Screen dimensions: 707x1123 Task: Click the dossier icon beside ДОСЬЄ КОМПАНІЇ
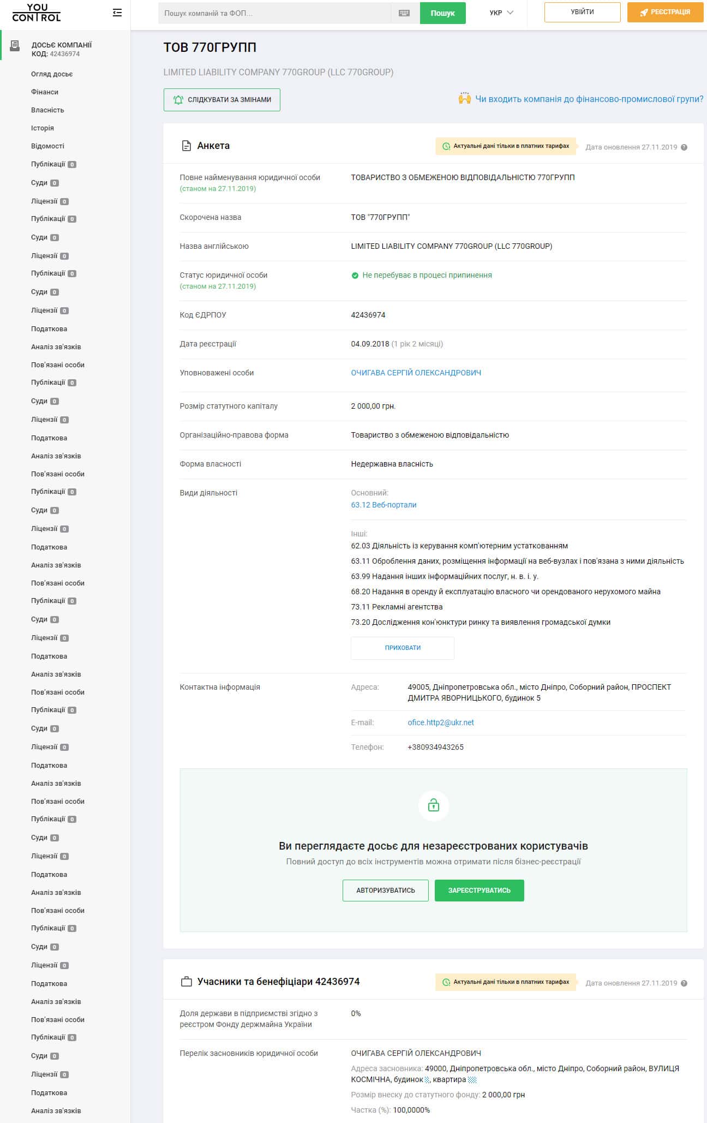point(15,46)
